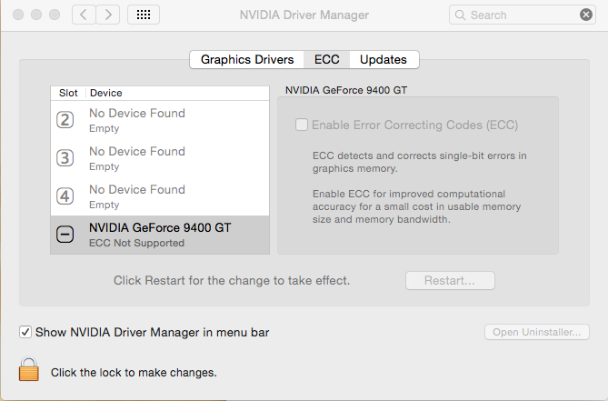Viewport: 608px width, 401px height.
Task: Select slot 3 icon in device list
Action: point(65,158)
